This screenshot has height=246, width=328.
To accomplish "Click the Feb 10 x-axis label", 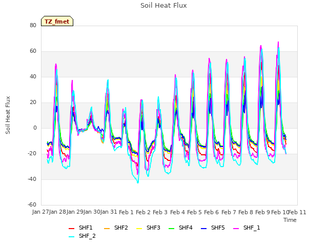I will point(280,212).
